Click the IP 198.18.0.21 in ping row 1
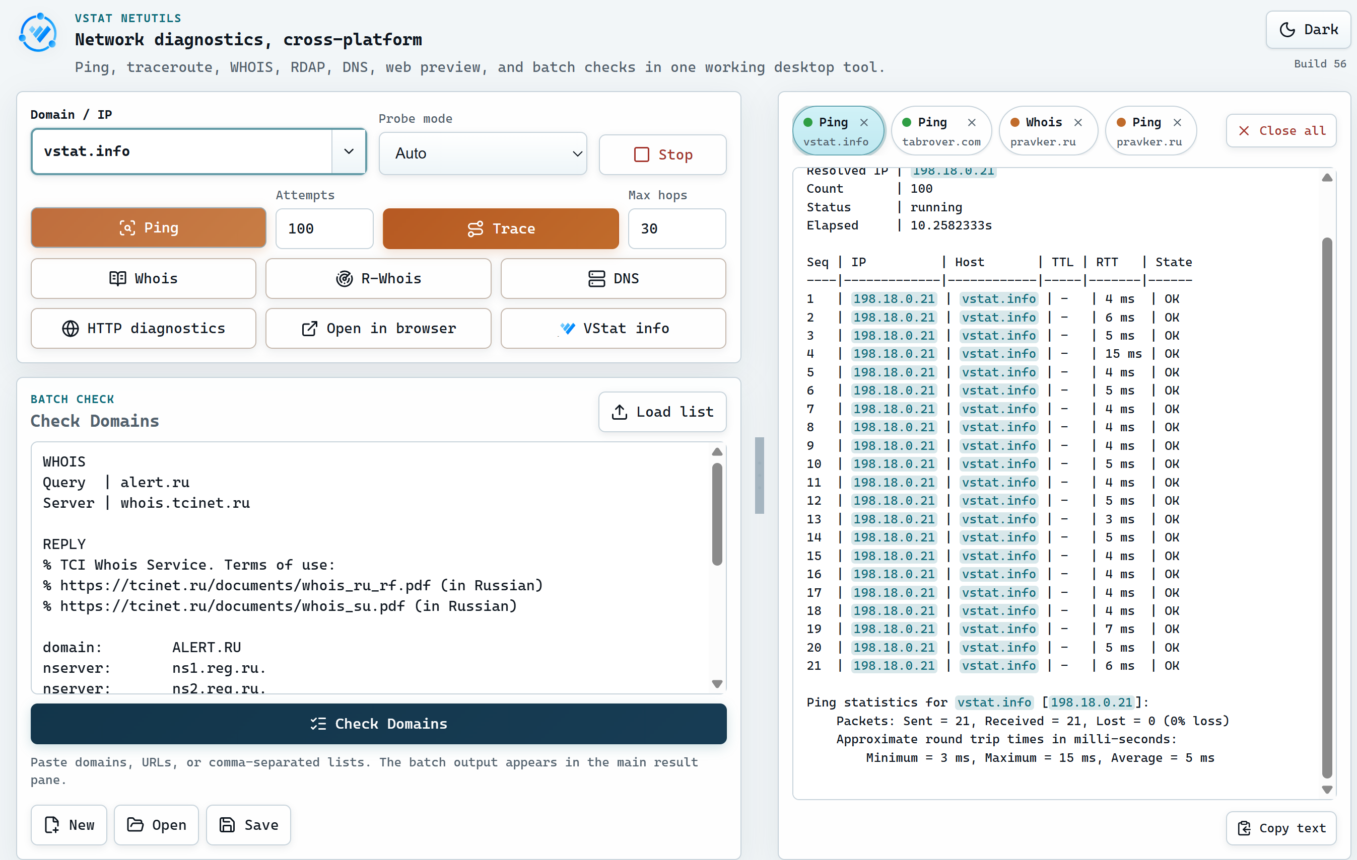Screen dimensions: 1357x860 (x=894, y=299)
